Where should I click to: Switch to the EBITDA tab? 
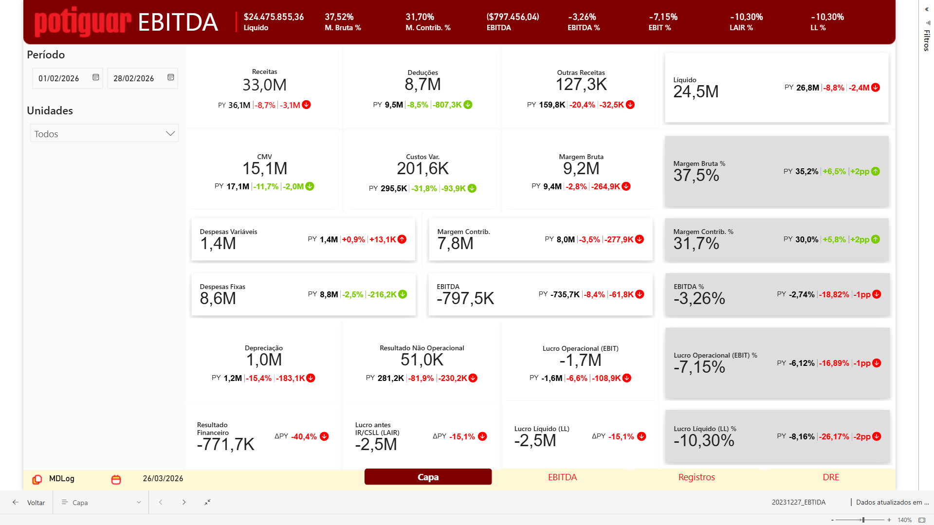(562, 477)
